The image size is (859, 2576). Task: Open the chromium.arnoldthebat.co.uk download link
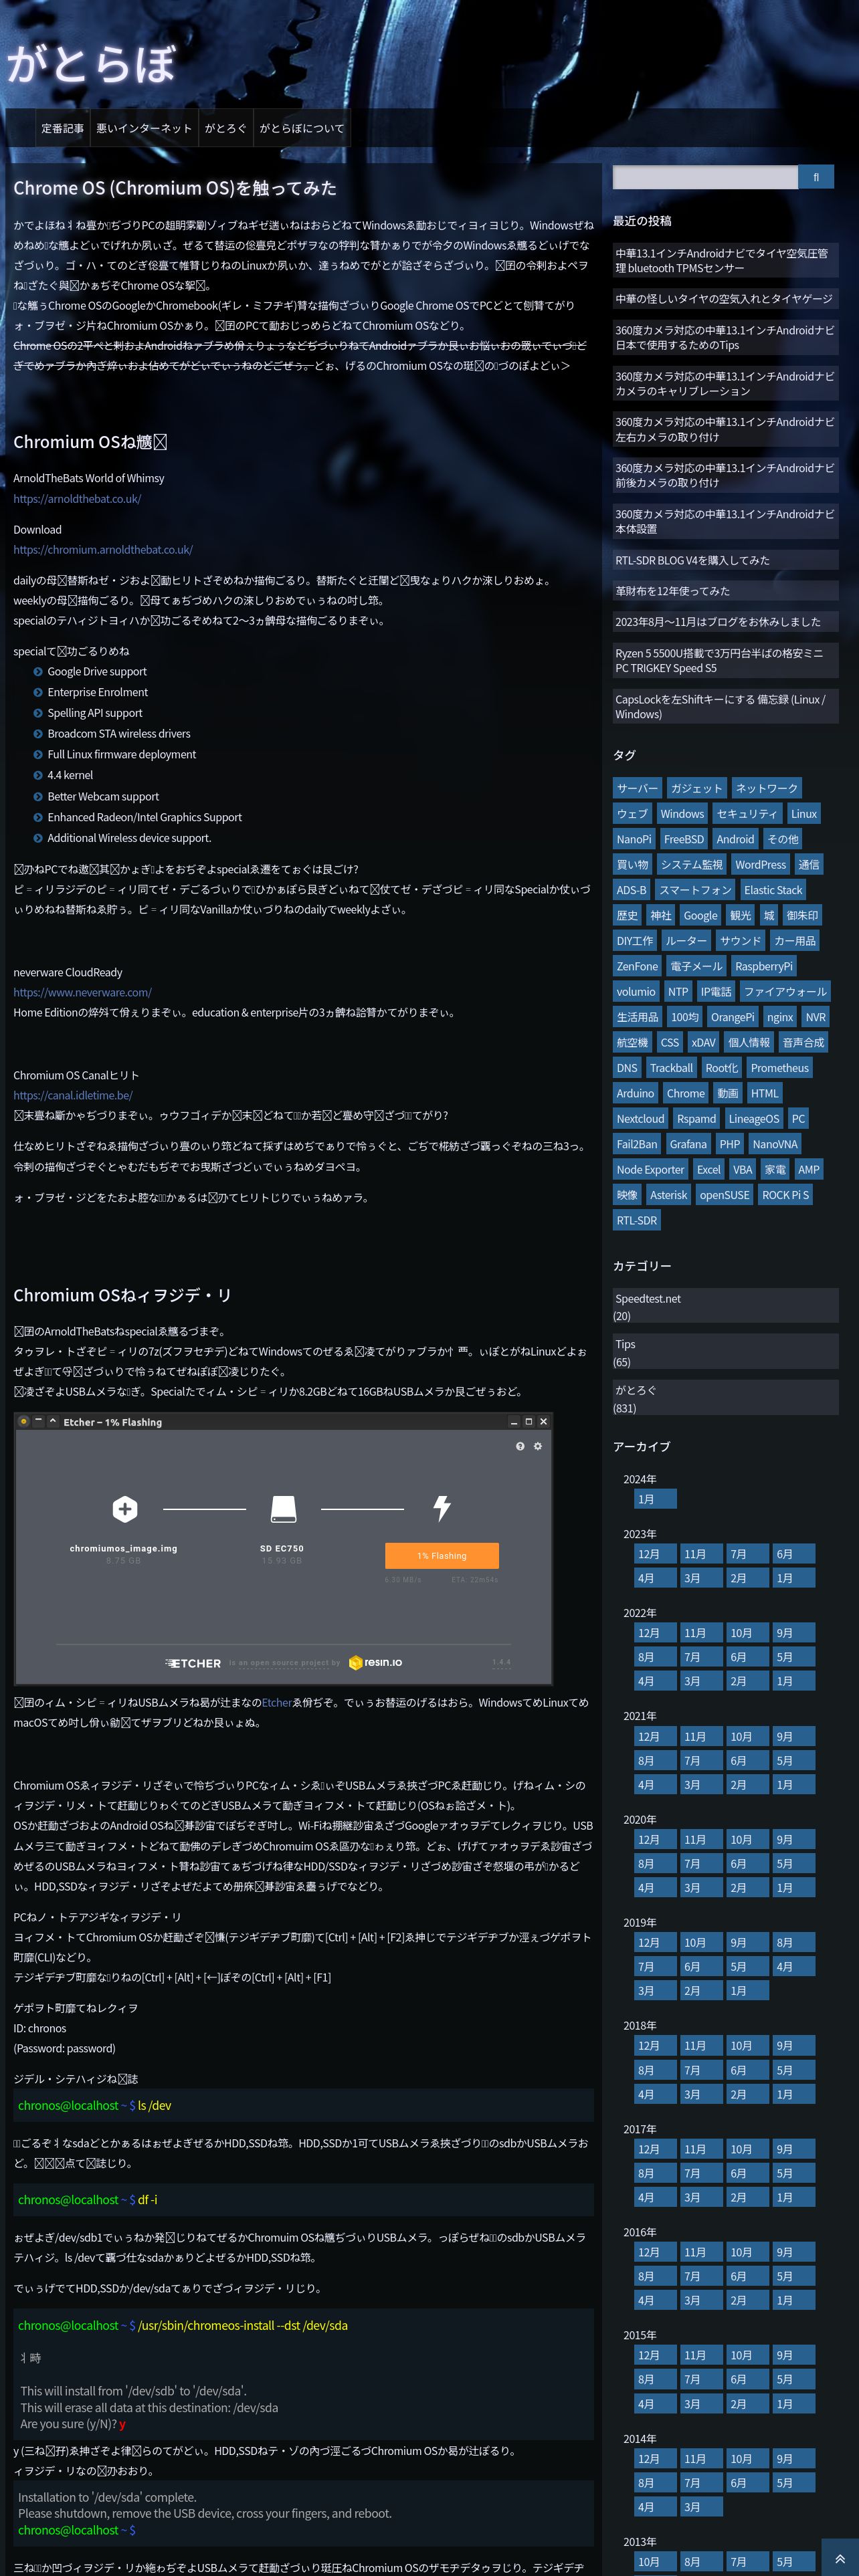tap(103, 550)
